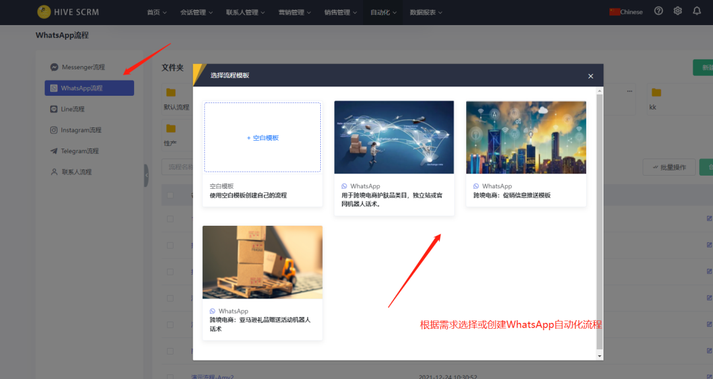This screenshot has height=379, width=713.
Task: Click the Instagram流程 sidebar icon
Action: point(53,129)
